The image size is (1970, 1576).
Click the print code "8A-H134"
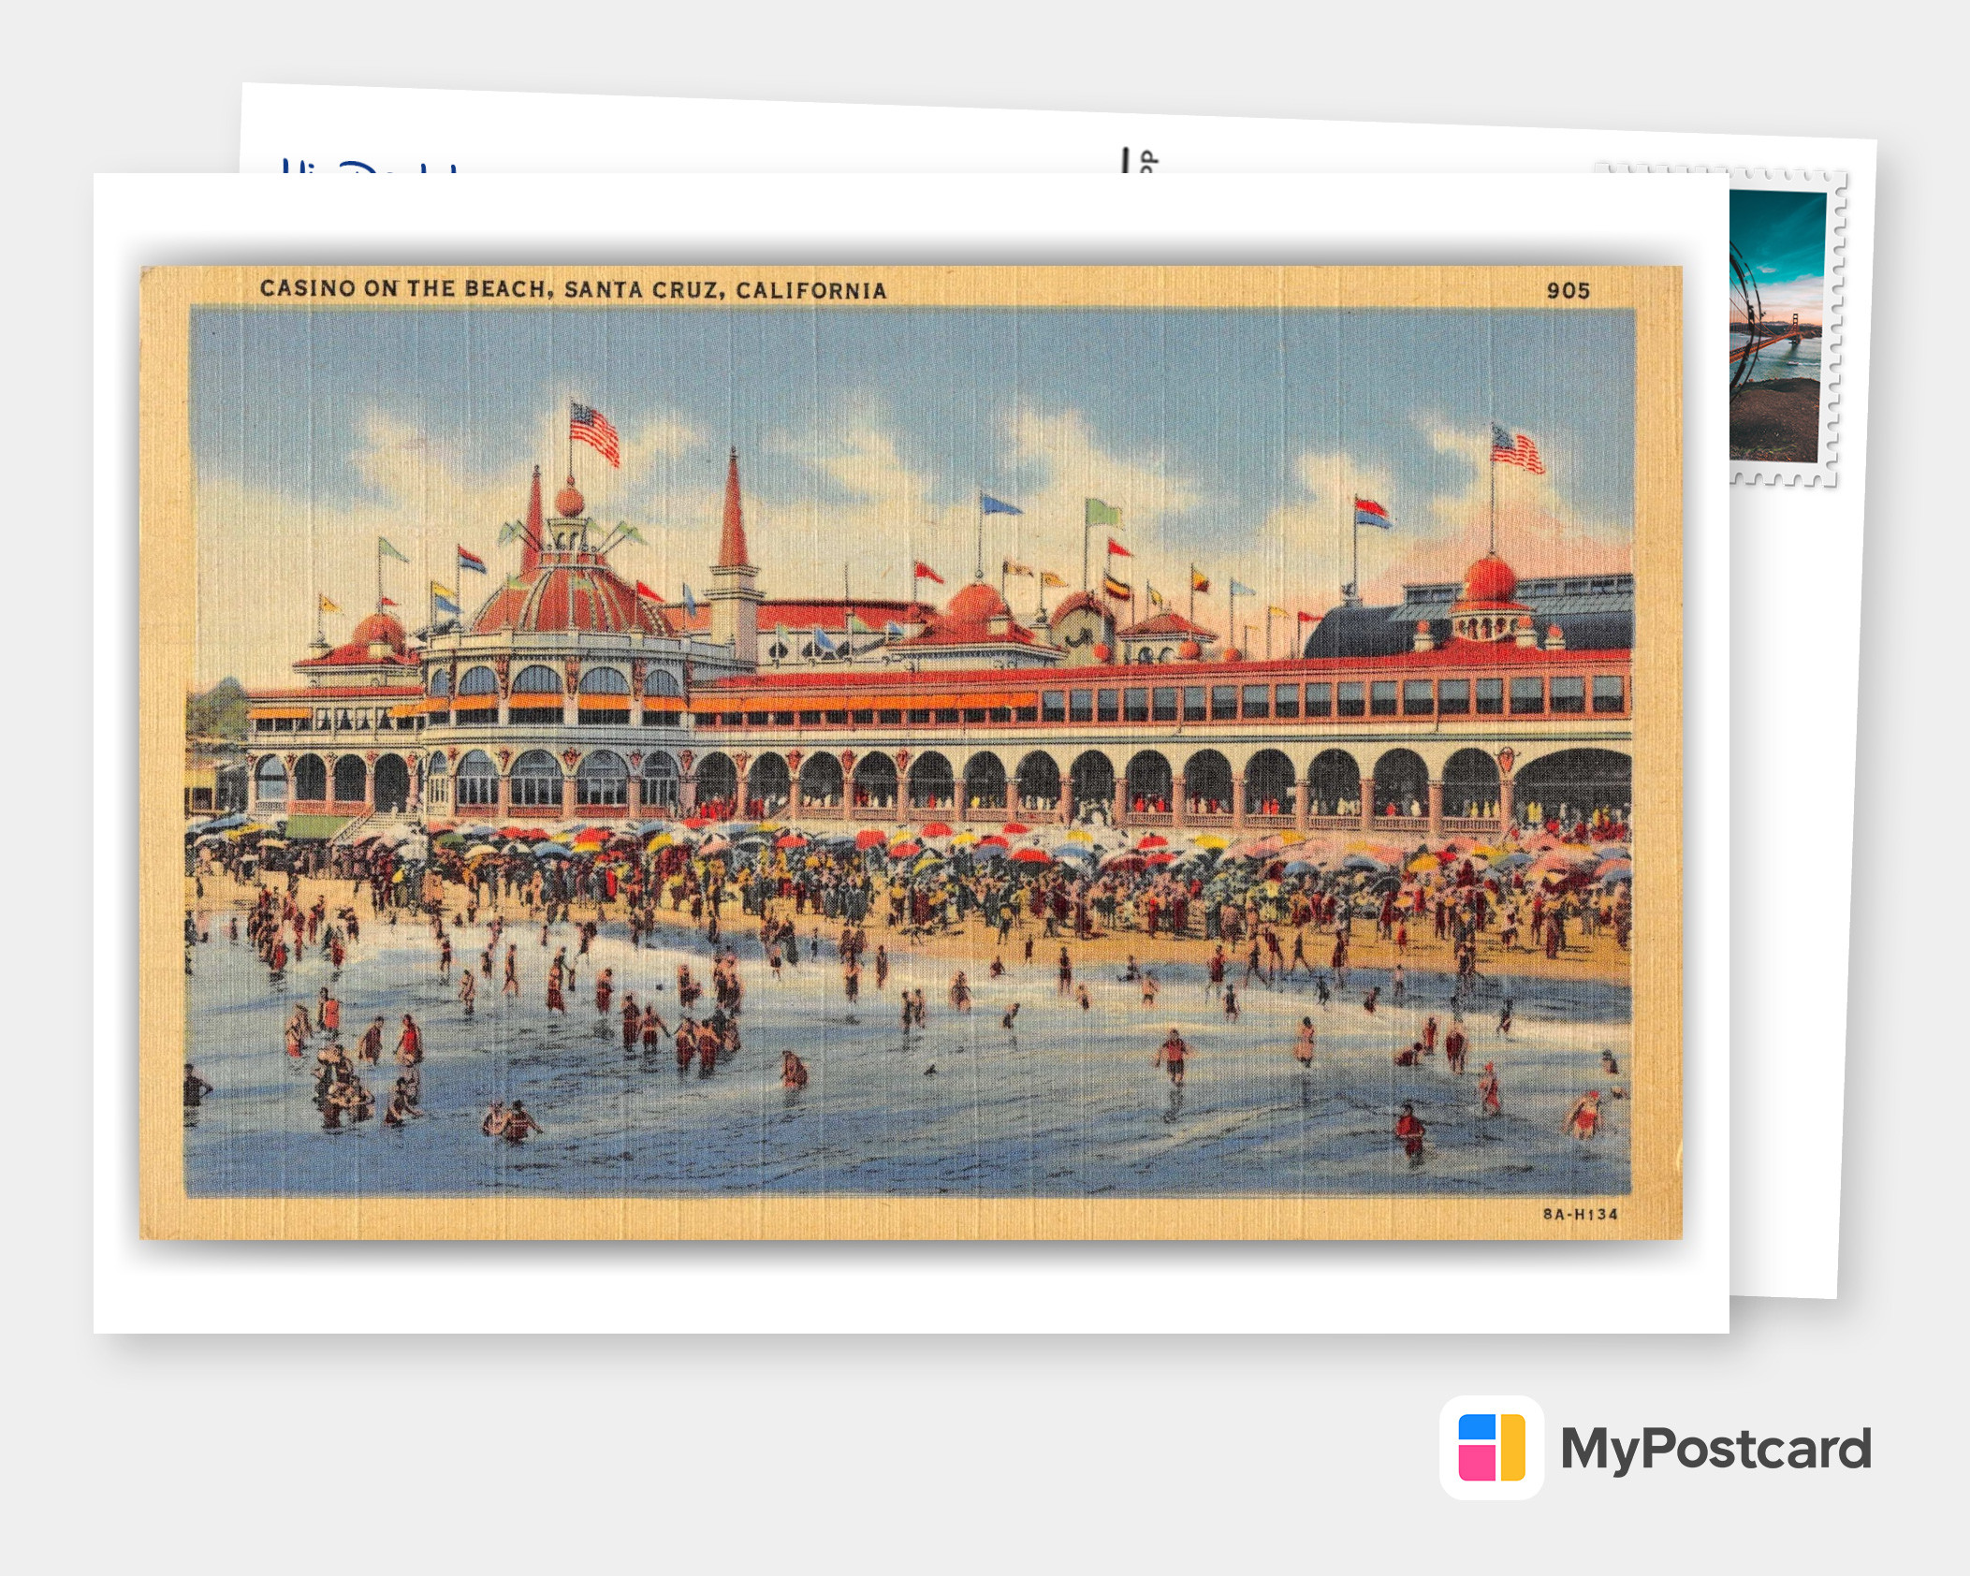1581,1214
